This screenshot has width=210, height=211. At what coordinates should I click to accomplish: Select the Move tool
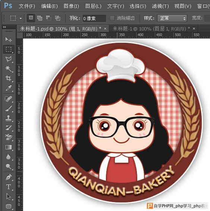9,39
